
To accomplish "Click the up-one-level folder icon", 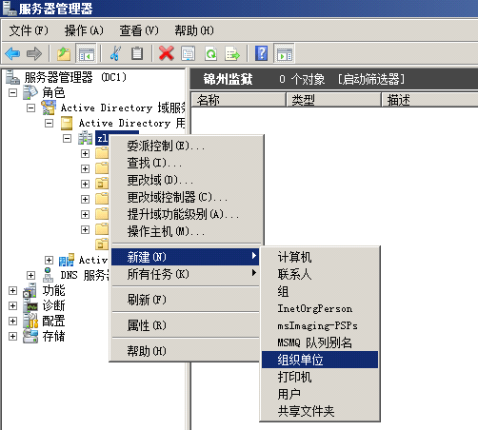I will pyautogui.click(x=64, y=53).
